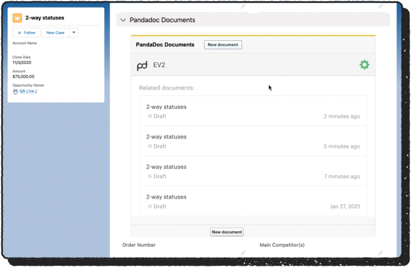Screen dimensions: 411x267
Task: Click the EV2 workspace name
Action: point(159,65)
